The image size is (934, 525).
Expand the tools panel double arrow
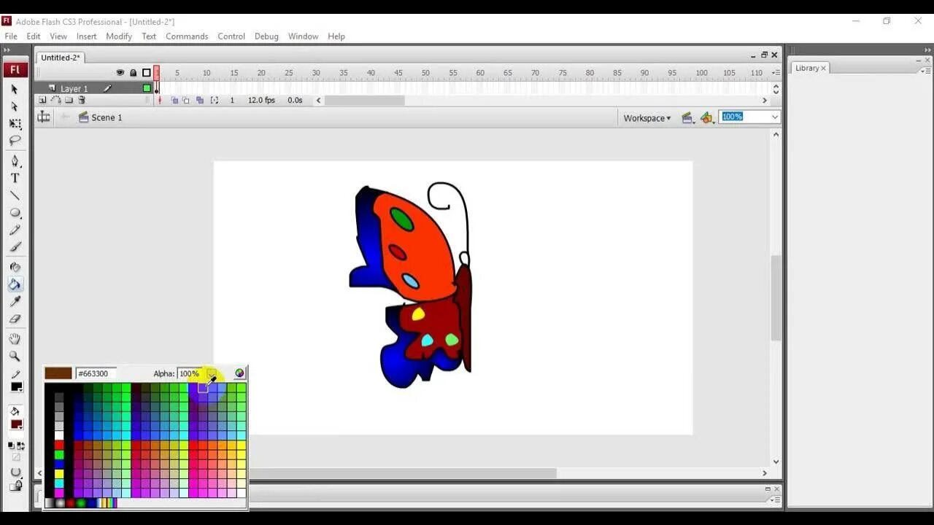click(x=7, y=50)
